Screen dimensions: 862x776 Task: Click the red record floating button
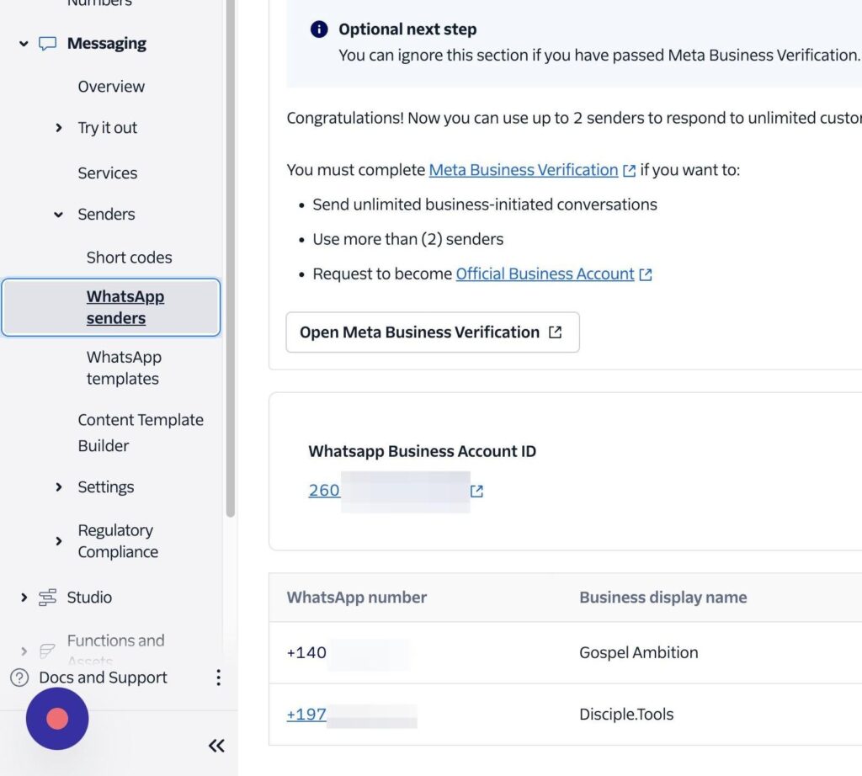(57, 719)
